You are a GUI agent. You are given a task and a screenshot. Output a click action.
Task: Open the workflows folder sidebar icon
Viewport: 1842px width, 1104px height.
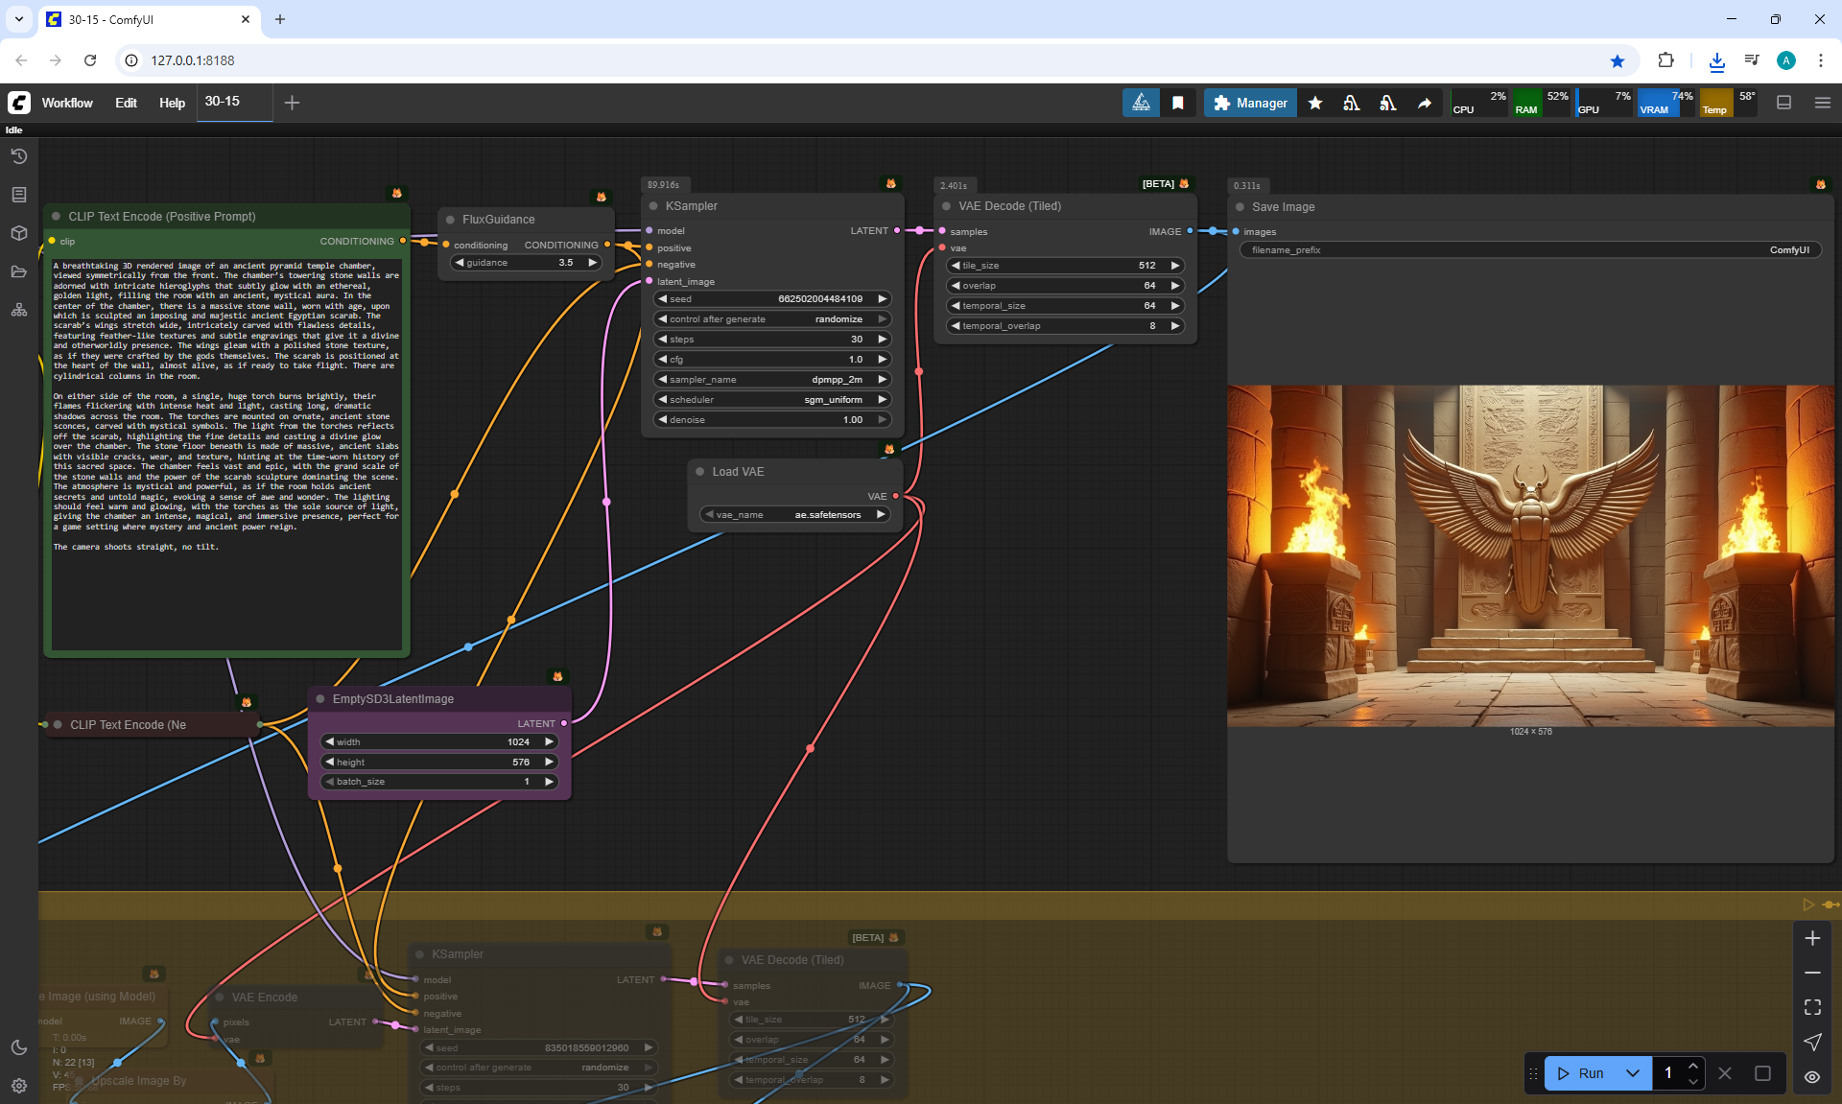pos(18,271)
